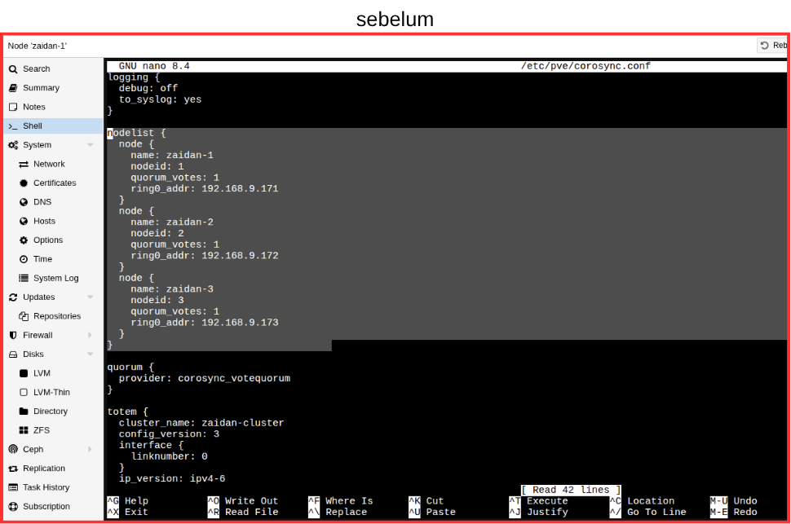Click the Summary book icon
Screen dimensions: 791x524
(x=13, y=88)
